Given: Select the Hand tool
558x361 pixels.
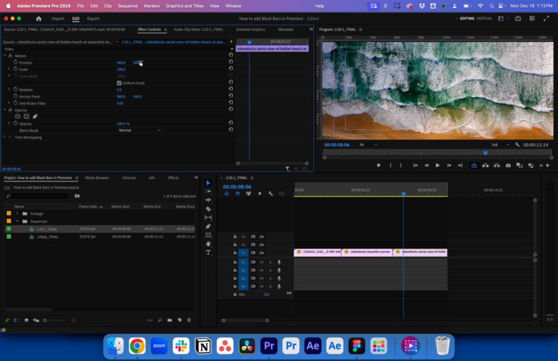Looking at the screenshot, I should tap(208, 244).
